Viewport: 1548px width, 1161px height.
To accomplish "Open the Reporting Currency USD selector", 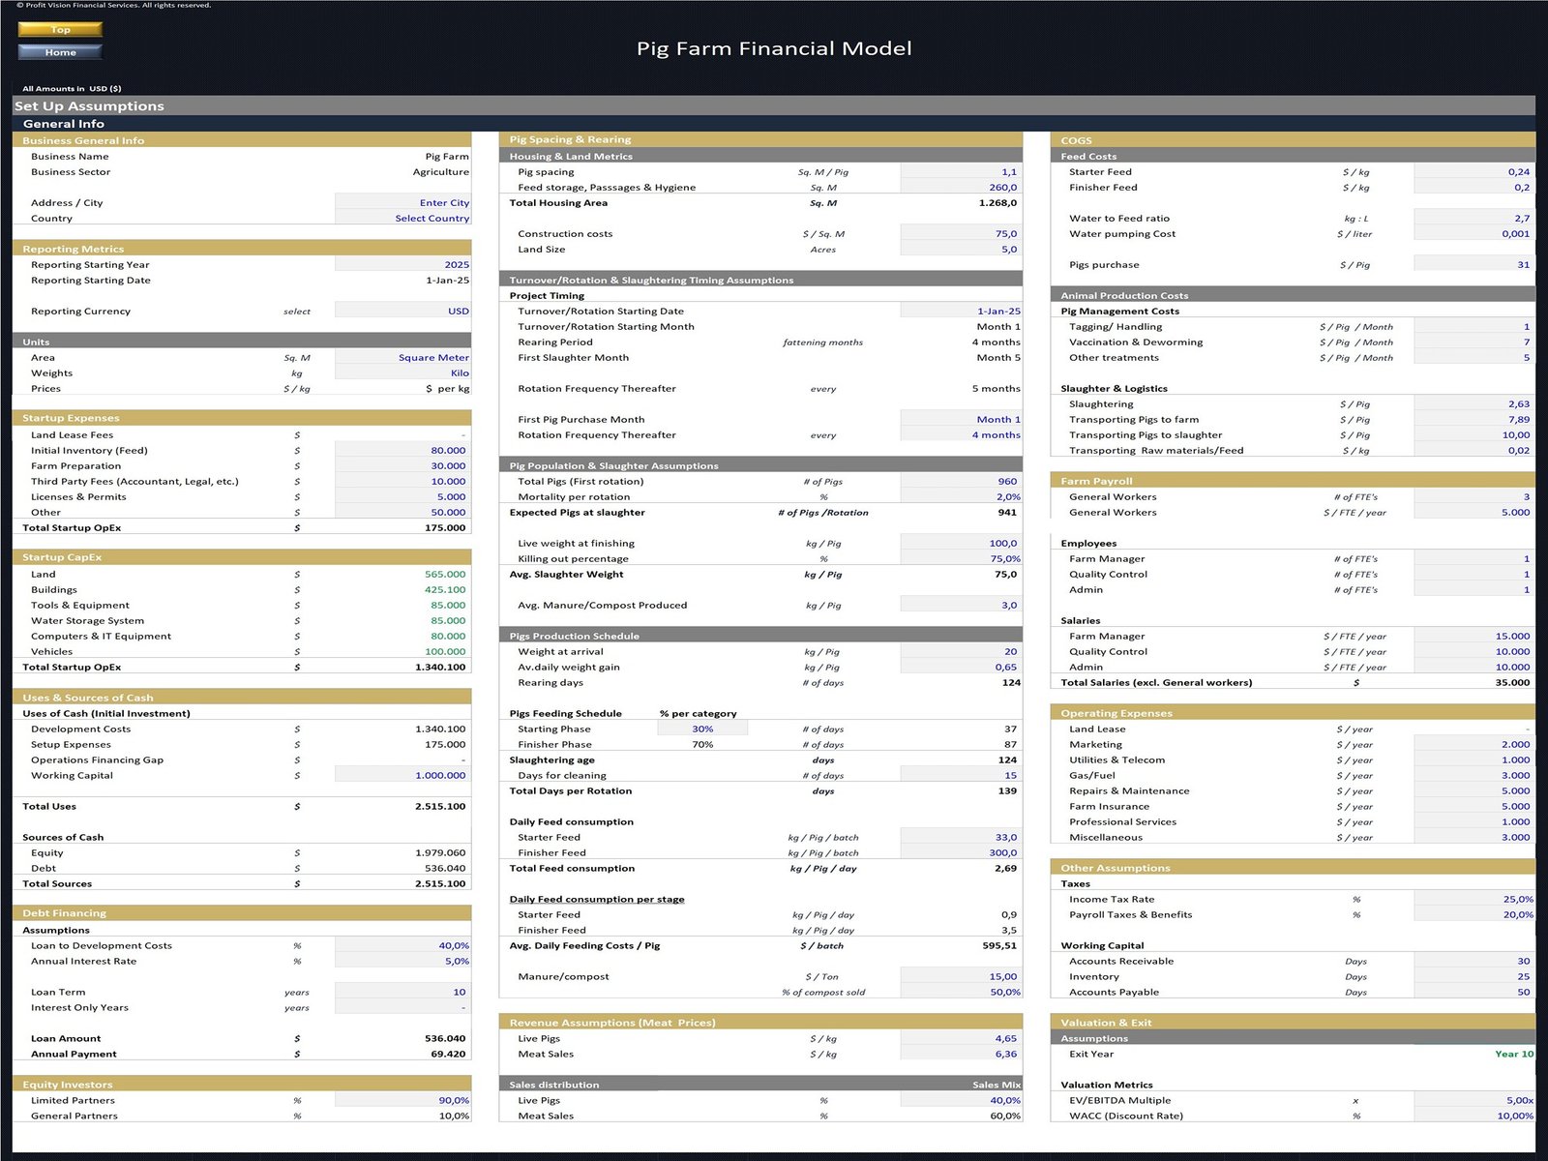I will pyautogui.click(x=402, y=311).
